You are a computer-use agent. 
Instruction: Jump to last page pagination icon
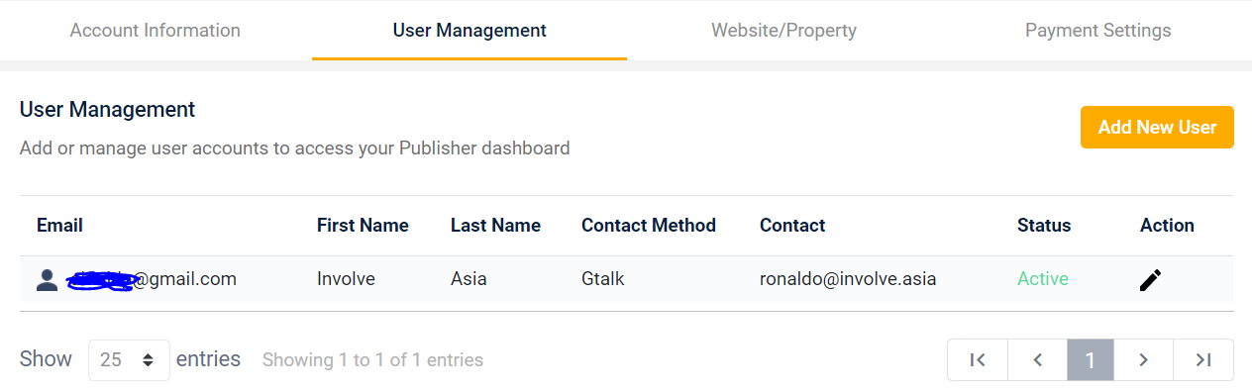[1203, 360]
